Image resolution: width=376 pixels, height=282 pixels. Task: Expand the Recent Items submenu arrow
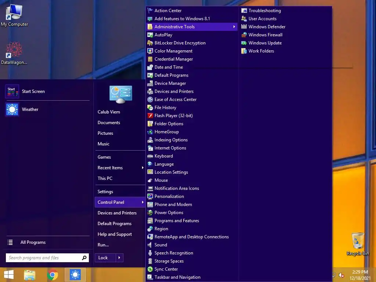143,167
